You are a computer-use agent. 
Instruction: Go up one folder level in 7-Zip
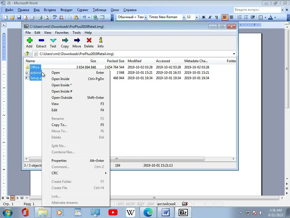(27, 54)
